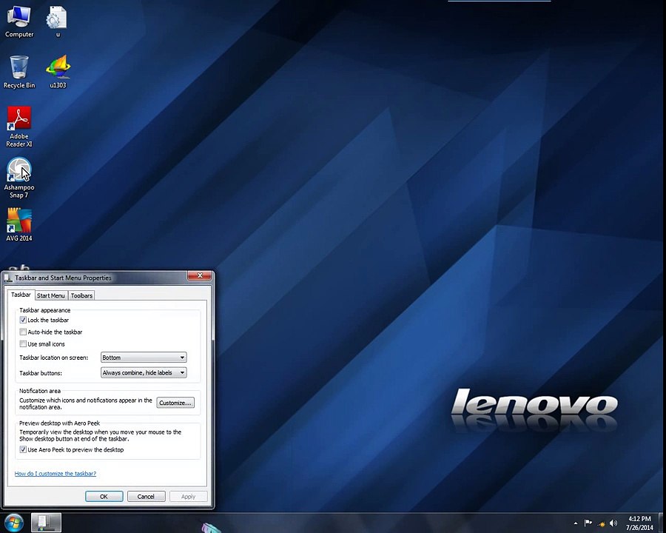Open Taskbar buttons combine dropdown
This screenshot has width=666, height=533.
tap(144, 373)
